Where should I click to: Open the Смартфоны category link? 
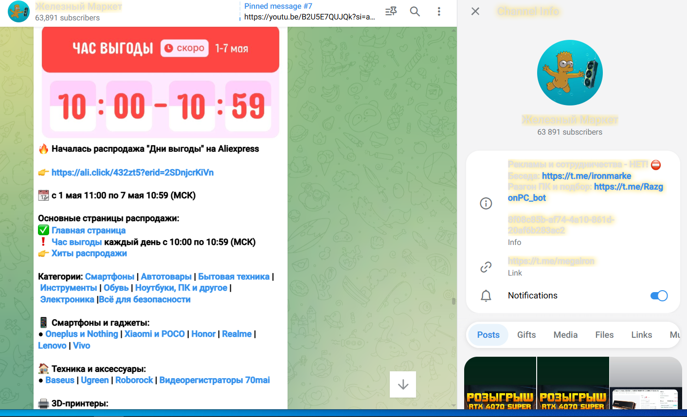click(x=109, y=277)
